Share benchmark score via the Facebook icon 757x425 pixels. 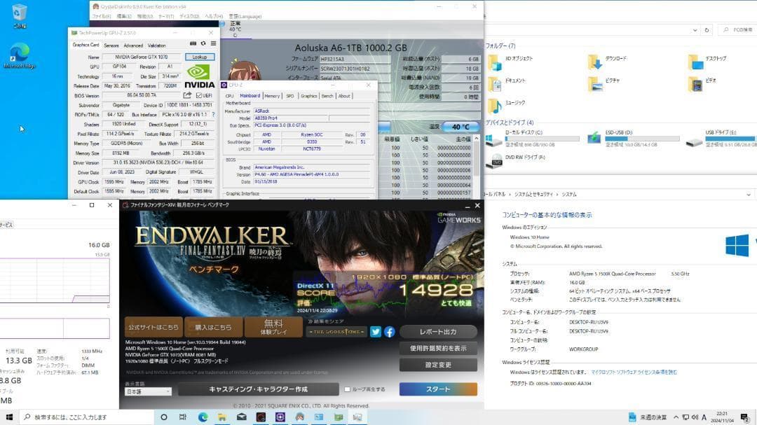click(x=389, y=332)
